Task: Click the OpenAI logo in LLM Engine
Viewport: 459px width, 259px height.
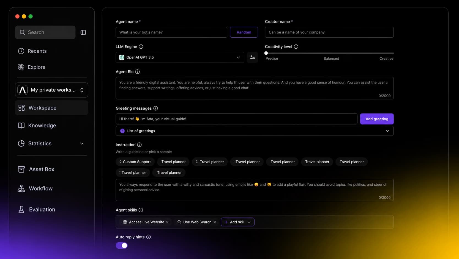Action: 122,57
